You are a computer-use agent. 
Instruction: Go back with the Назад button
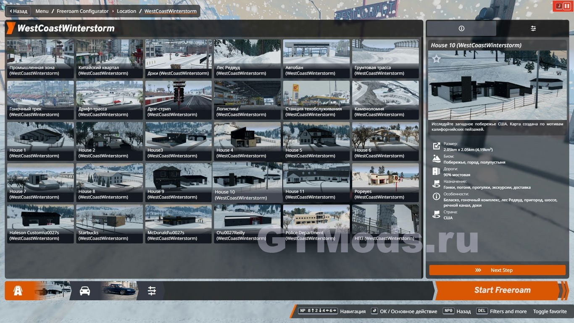pos(18,11)
